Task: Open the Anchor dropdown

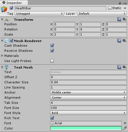Action: [88, 92]
